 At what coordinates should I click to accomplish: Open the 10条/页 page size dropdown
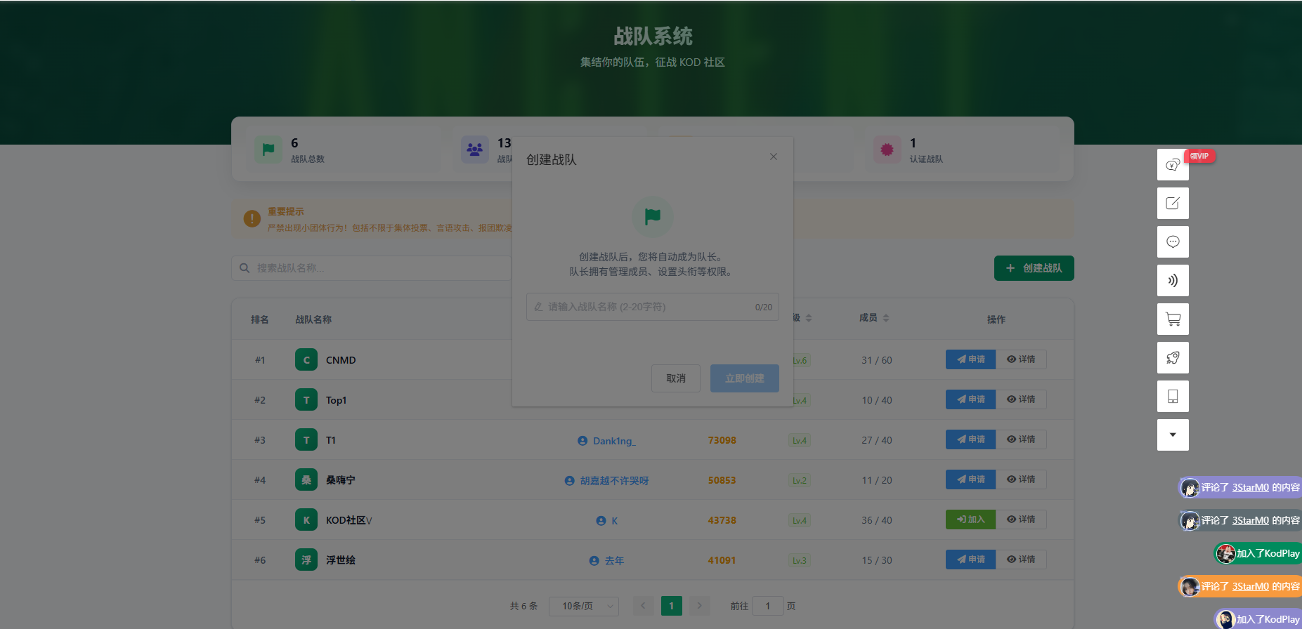click(x=583, y=606)
